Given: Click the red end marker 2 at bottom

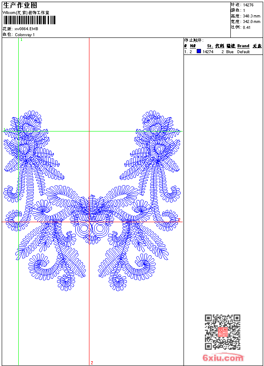Looking at the screenshot, I should (x=92, y=363).
